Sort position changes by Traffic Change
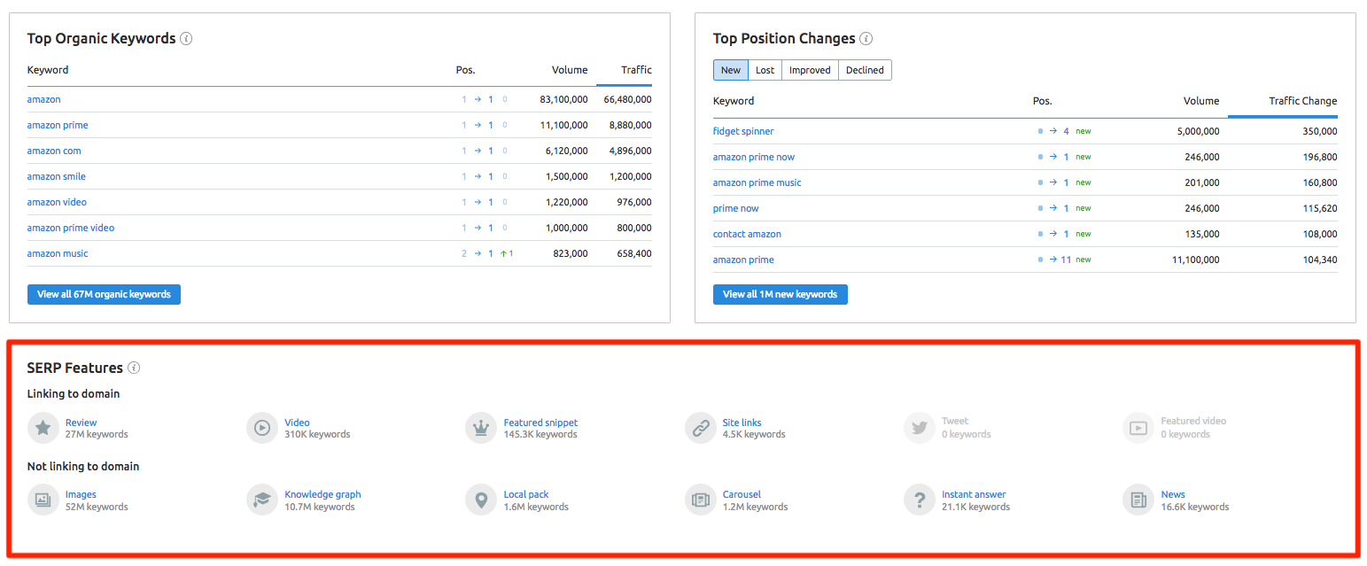 click(1303, 101)
